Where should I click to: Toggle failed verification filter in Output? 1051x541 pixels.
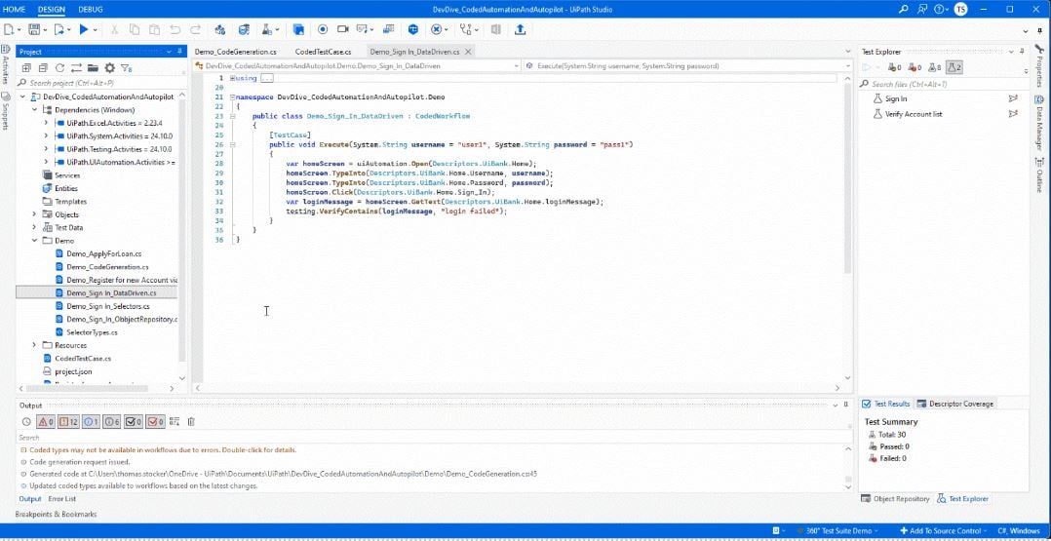pos(156,422)
